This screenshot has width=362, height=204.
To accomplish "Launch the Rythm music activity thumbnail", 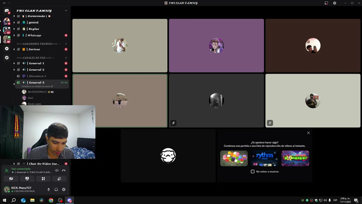I will [264, 158].
